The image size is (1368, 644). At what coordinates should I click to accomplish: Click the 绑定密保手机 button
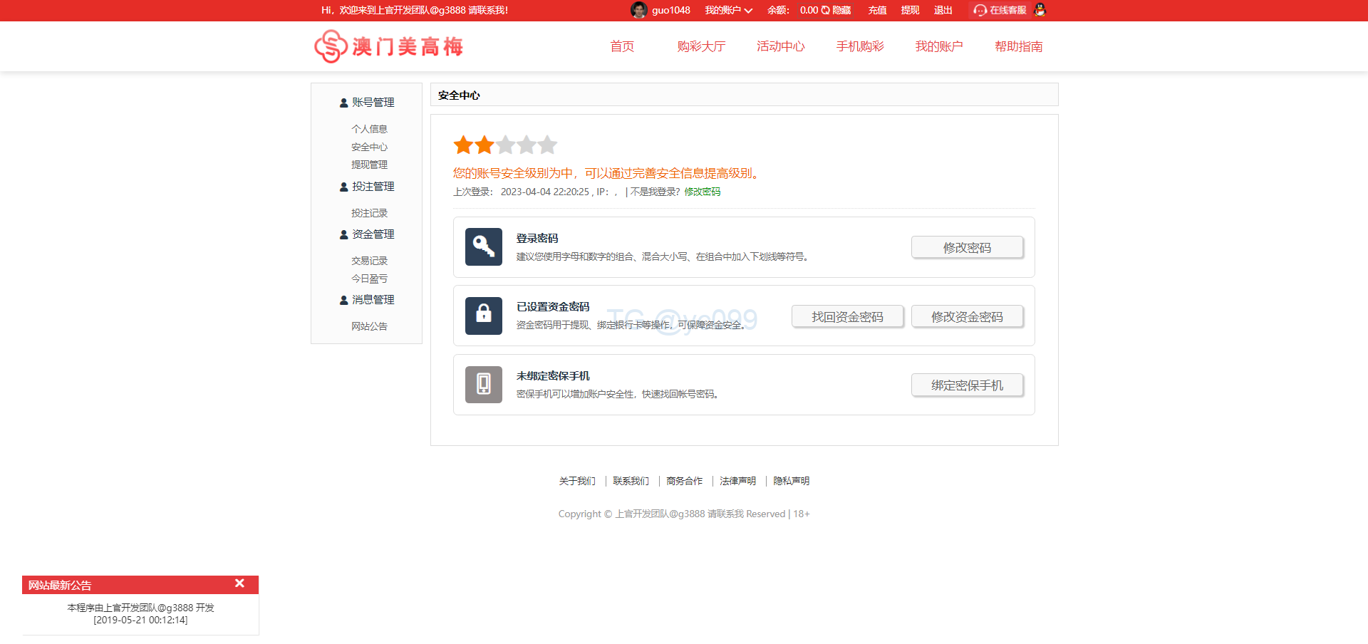pyautogui.click(x=967, y=385)
